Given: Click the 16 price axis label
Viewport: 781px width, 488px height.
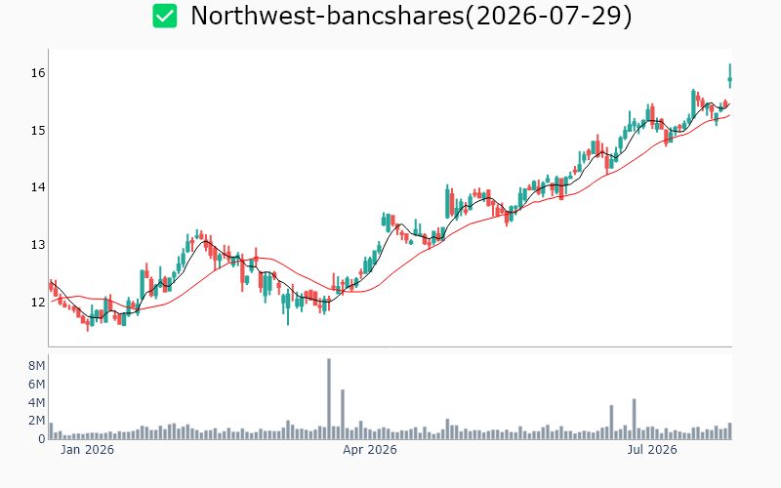Looking at the screenshot, I should pyautogui.click(x=38, y=73).
